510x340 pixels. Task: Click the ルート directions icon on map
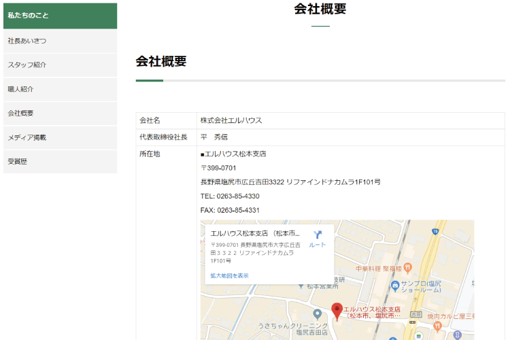(318, 239)
